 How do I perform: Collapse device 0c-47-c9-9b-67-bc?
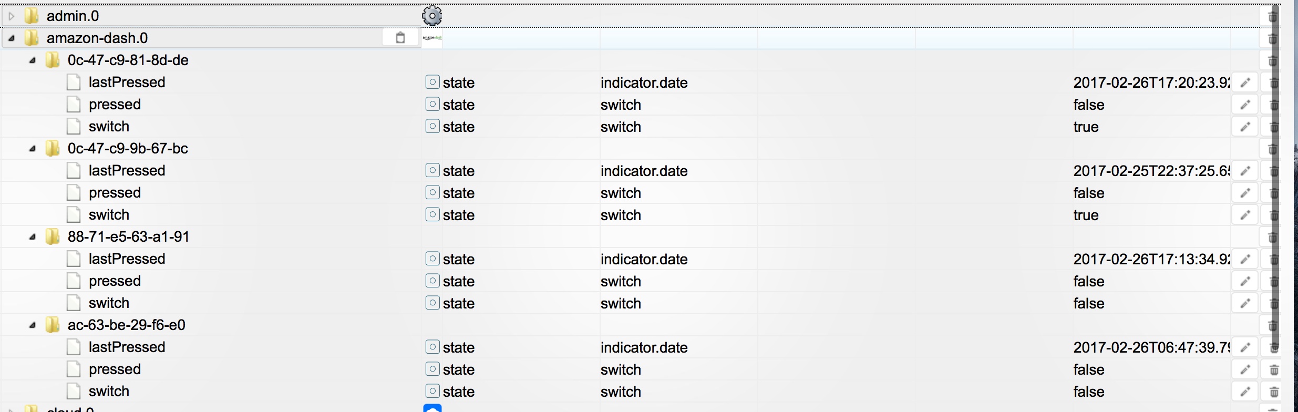tap(33, 149)
